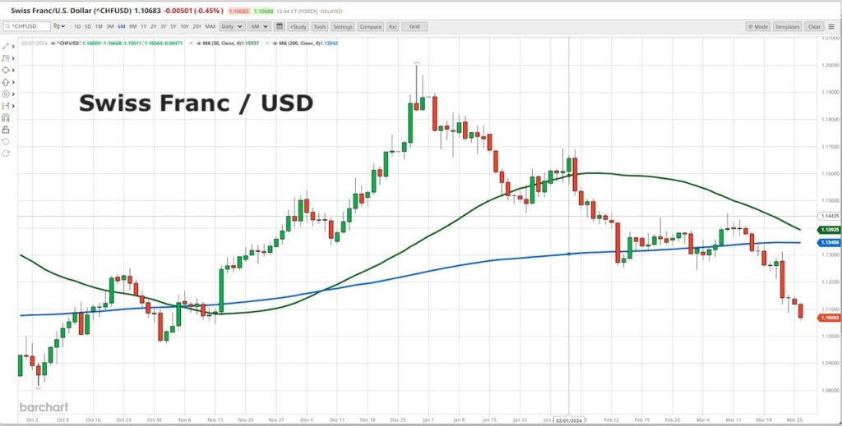
Task: Select the MAX time range
Action: (x=210, y=26)
